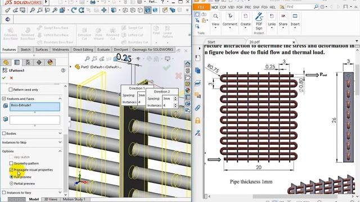Open the Motion Study 1 tab
The height and width of the screenshot is (202, 360).
[x=74, y=199]
